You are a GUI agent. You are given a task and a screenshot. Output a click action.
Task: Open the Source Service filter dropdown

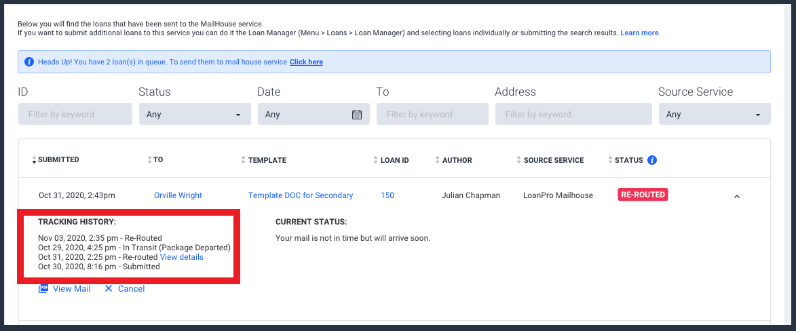click(x=715, y=114)
